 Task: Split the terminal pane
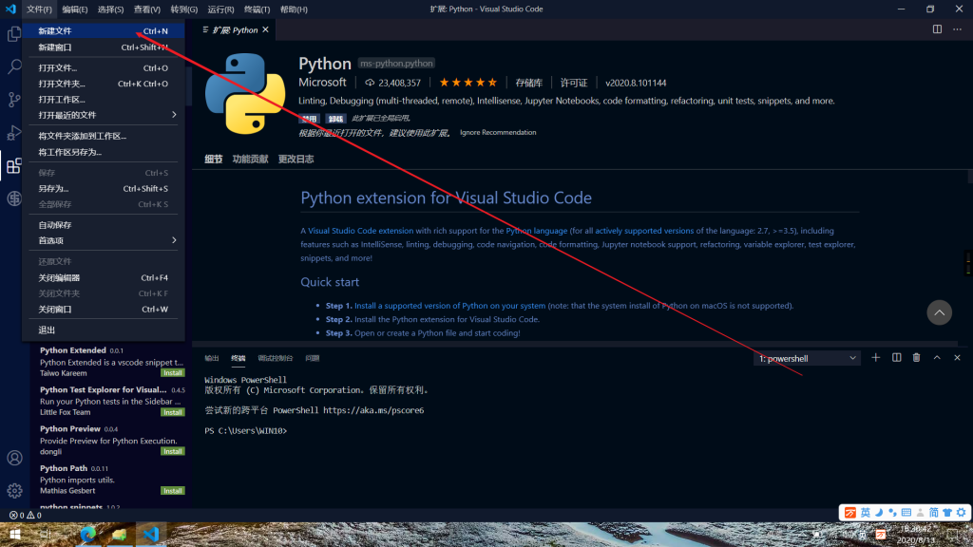[897, 358]
